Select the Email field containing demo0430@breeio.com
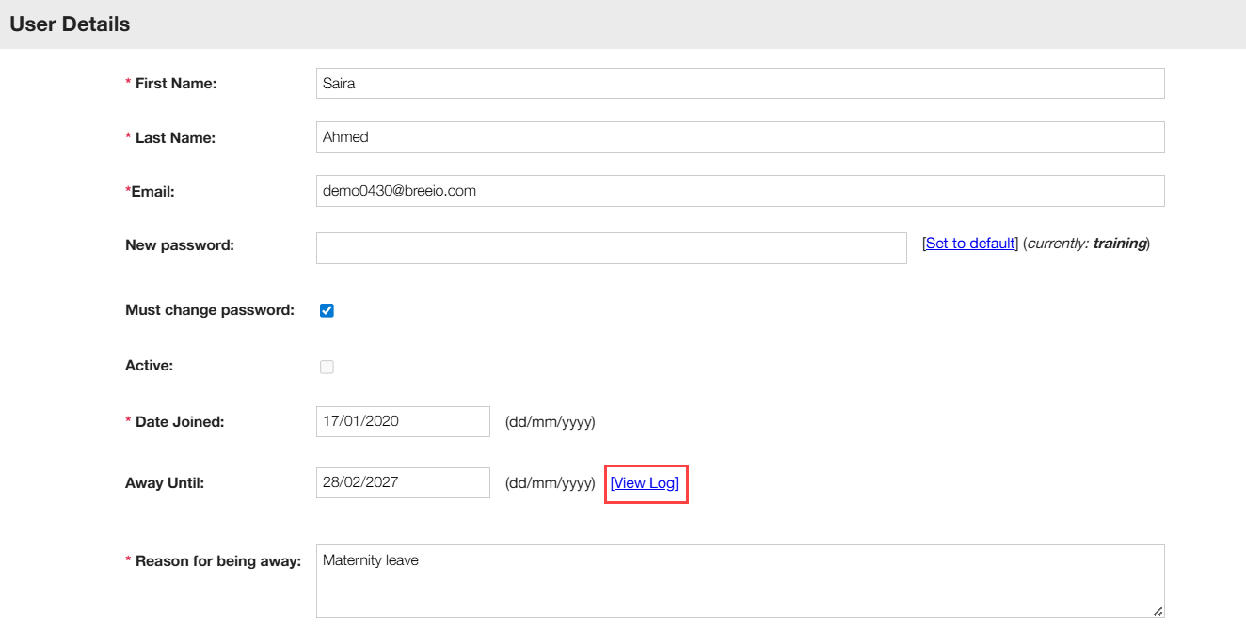1246x630 pixels. 740,191
